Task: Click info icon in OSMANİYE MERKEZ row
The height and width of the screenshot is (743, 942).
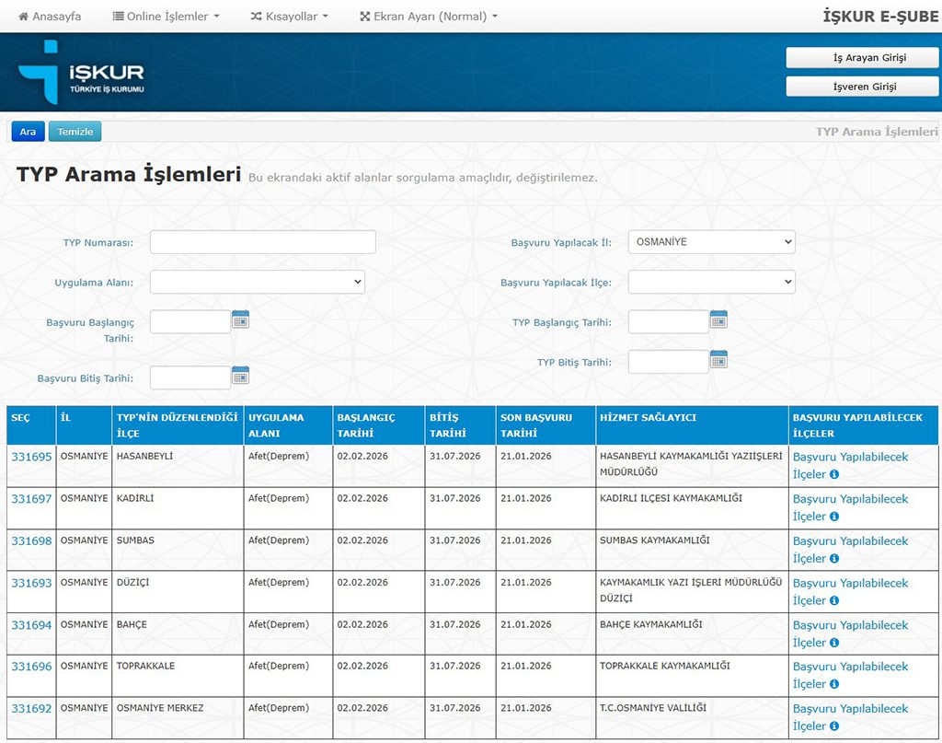Action: point(834,726)
